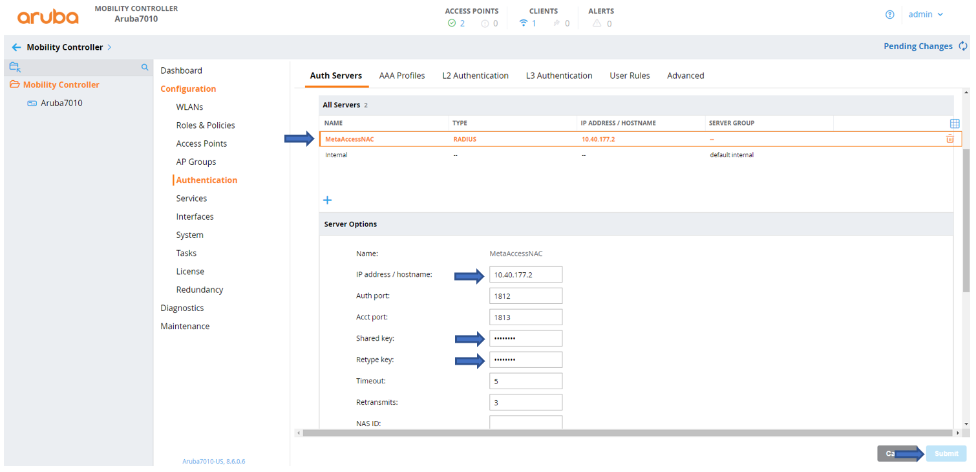The image size is (976, 472).
Task: Click the Pending Changes link
Action: [918, 46]
